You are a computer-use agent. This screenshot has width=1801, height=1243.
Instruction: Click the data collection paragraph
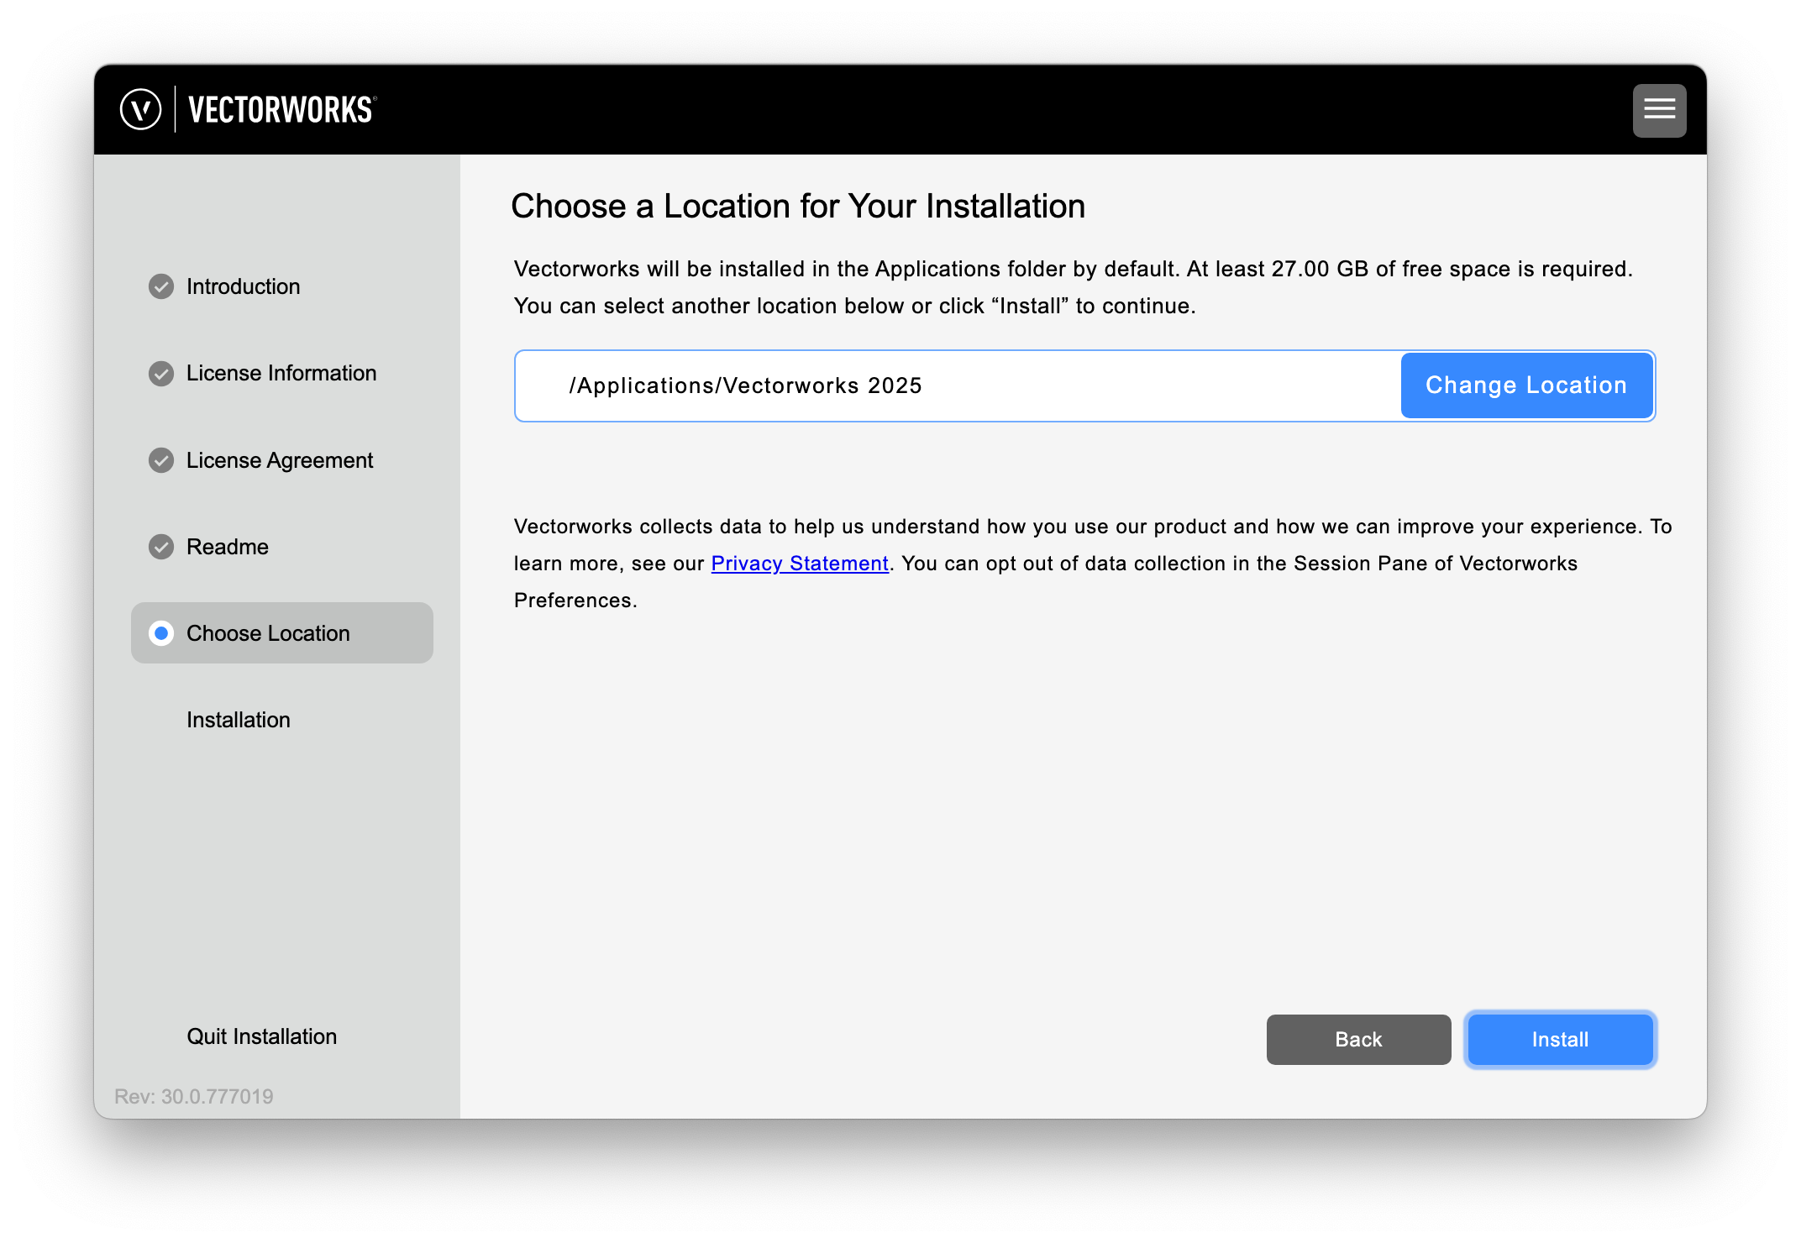pos(1093,564)
